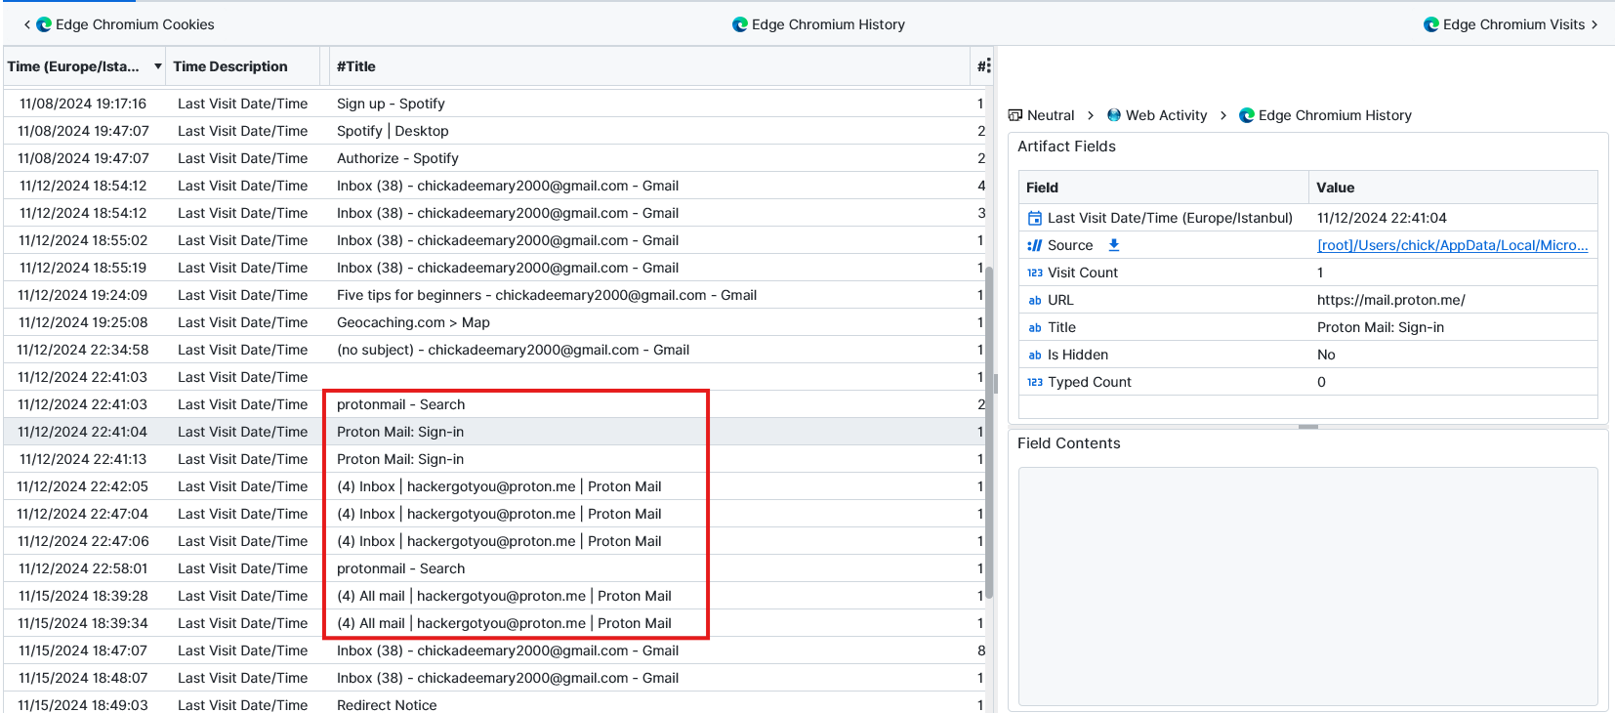Click the download icon beside Source
Viewport: 1615px width, 713px height.
point(1113,245)
